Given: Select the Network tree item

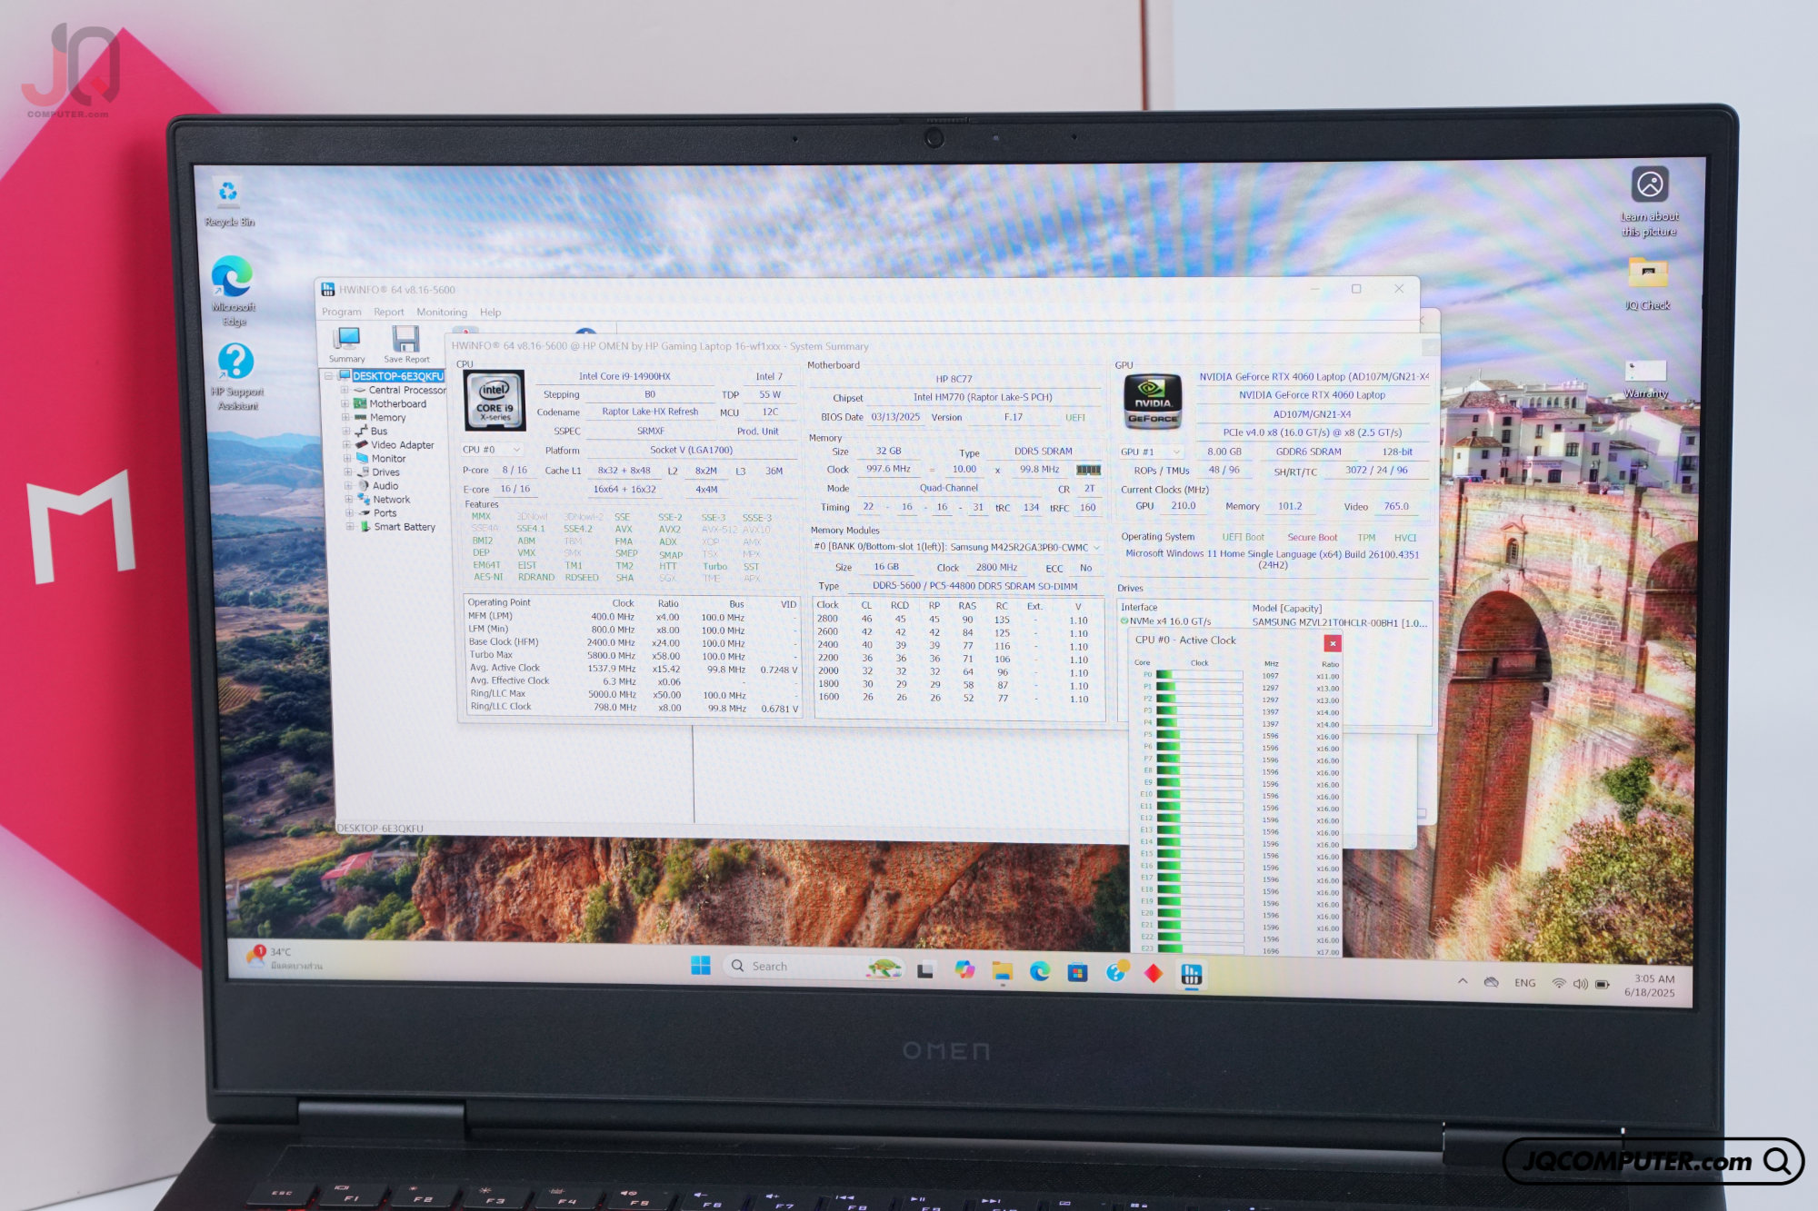Looking at the screenshot, I should [392, 500].
